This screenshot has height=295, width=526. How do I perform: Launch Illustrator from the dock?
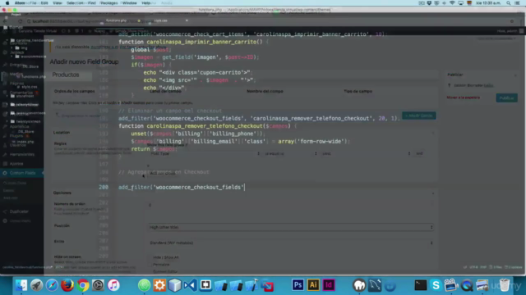pos(313,285)
